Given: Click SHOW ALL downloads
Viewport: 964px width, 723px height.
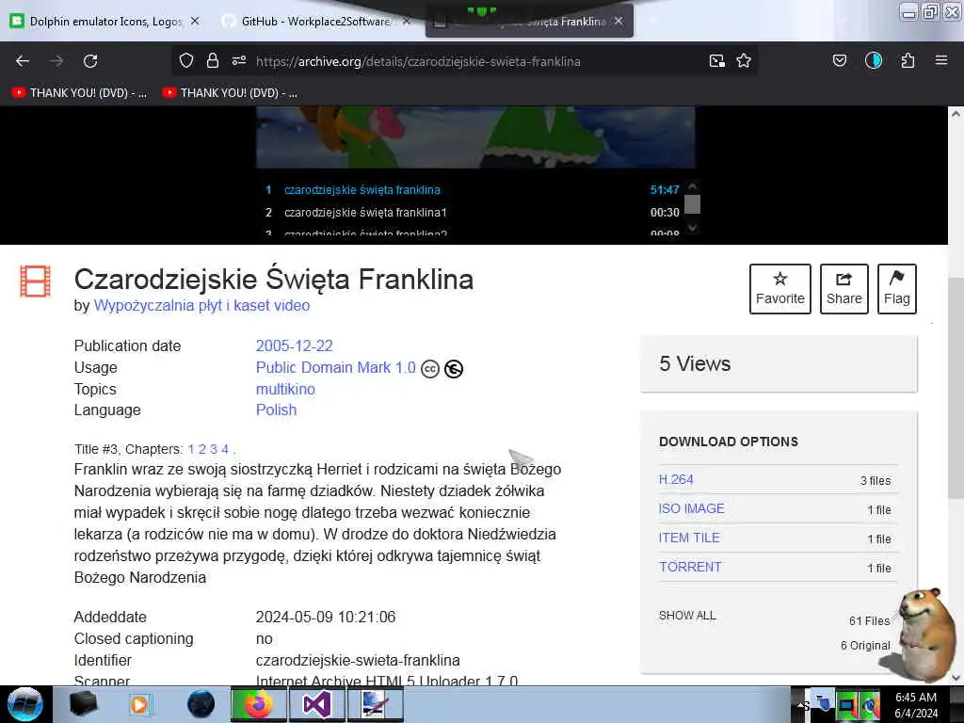Looking at the screenshot, I should [x=687, y=616].
